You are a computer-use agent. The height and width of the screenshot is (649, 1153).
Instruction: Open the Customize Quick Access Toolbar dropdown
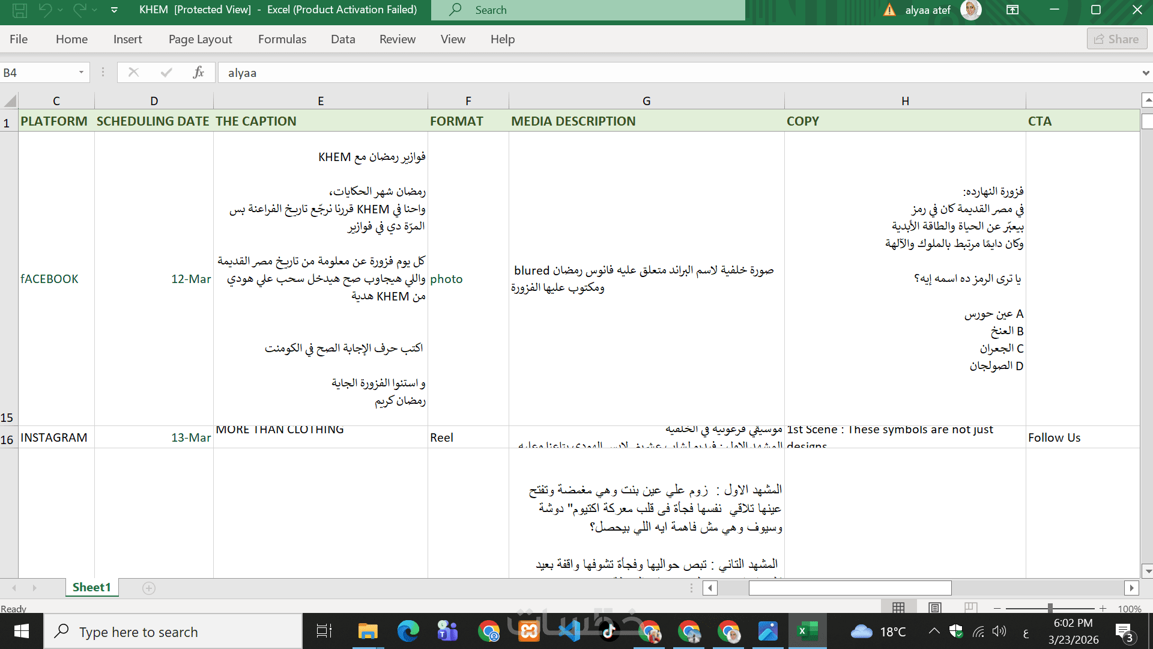pyautogui.click(x=114, y=10)
